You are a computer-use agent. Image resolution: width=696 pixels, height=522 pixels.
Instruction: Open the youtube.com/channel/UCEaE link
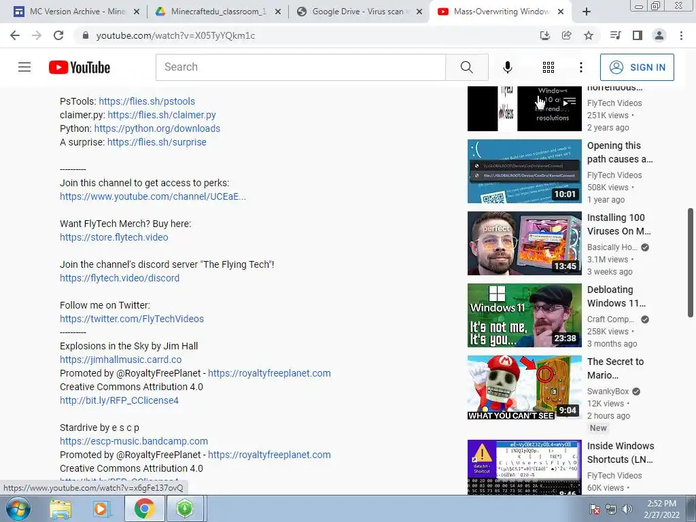[x=153, y=196]
